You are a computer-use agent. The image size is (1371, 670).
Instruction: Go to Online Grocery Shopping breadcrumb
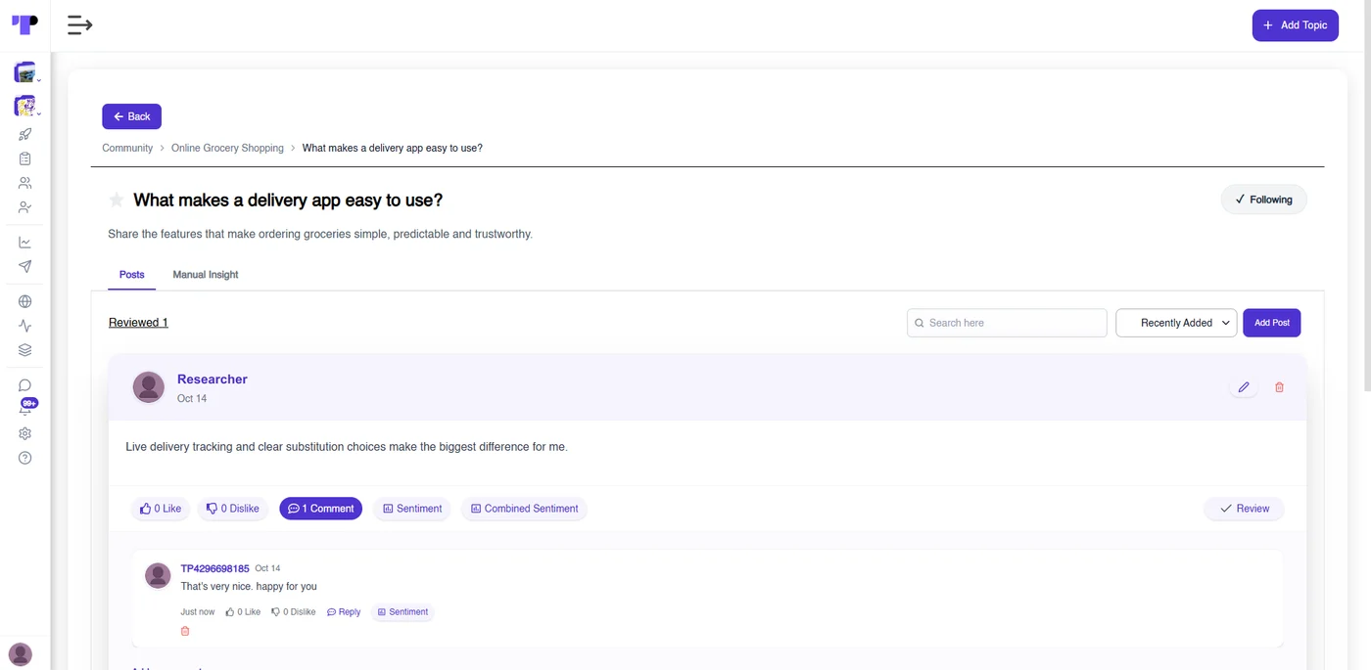227,148
